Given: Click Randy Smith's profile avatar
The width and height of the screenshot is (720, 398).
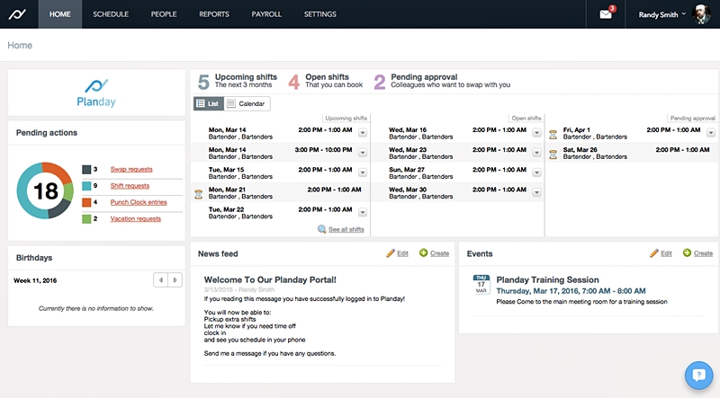Looking at the screenshot, I should pos(702,14).
